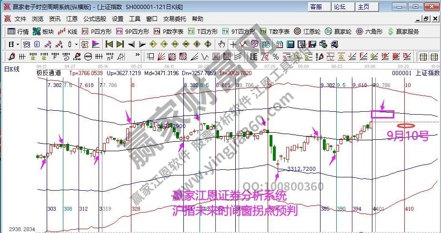Click the save floppy disk icon
This screenshot has height=233, width=441.
(x=312, y=44)
